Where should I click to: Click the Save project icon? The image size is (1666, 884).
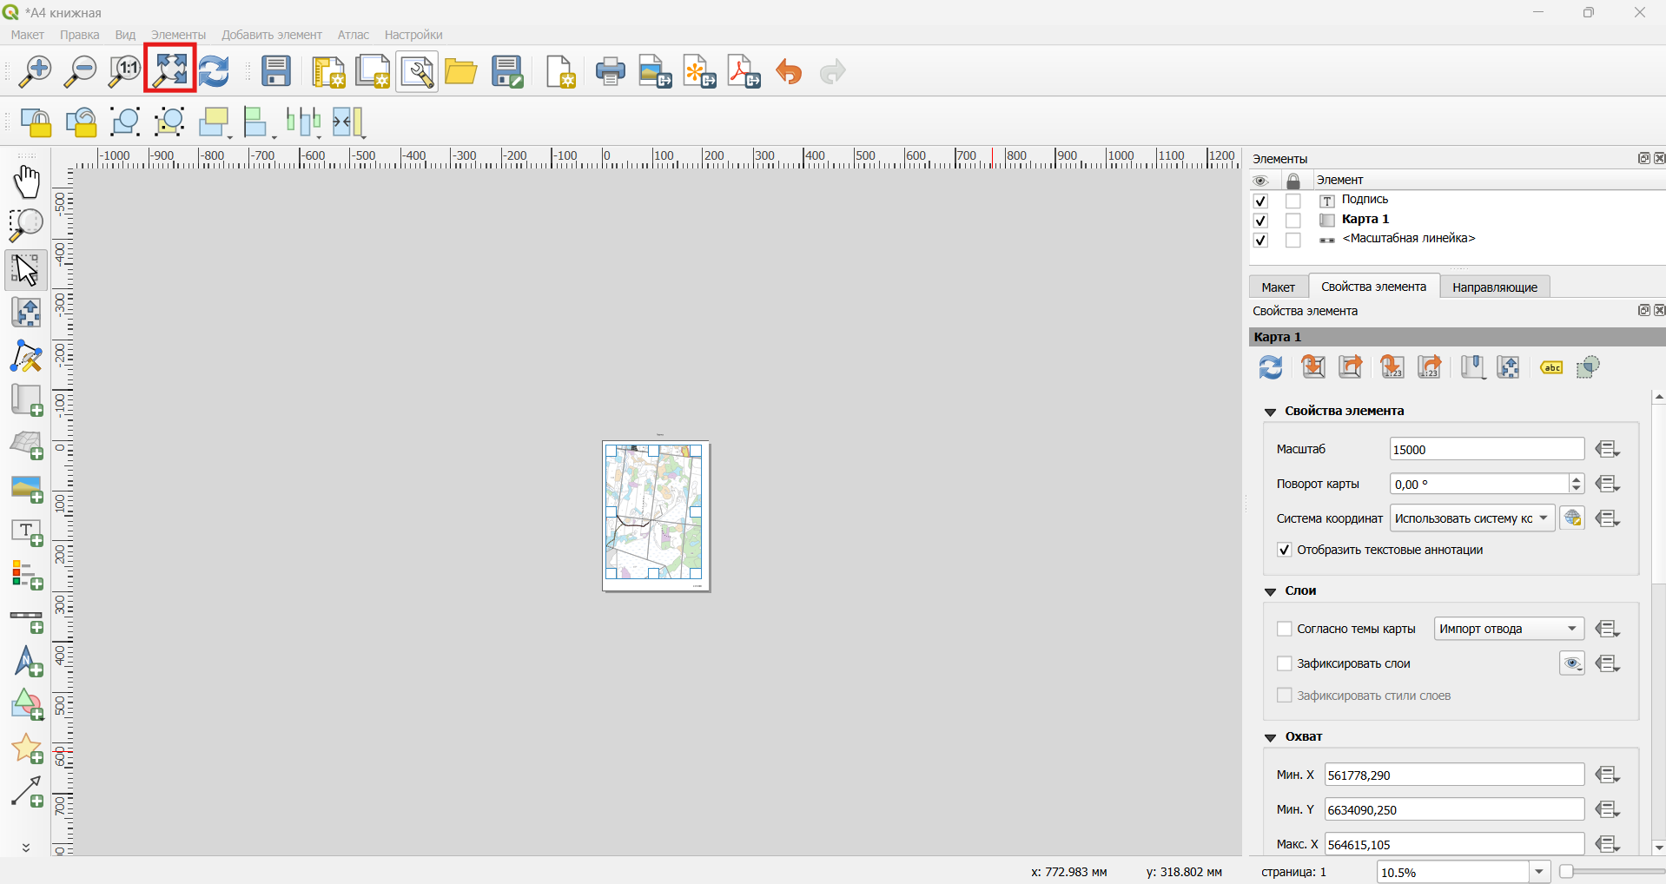276,71
